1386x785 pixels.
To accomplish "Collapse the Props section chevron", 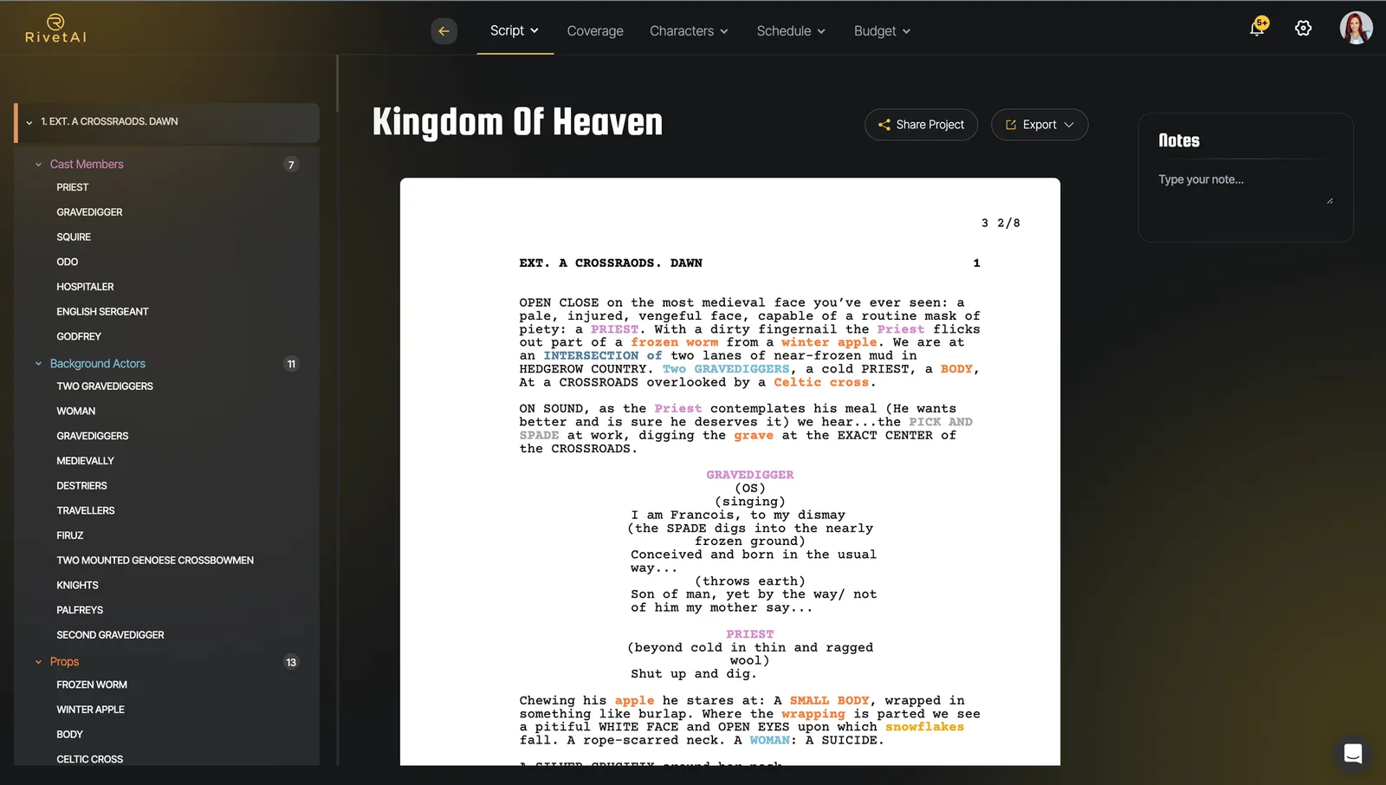I will 38,662.
